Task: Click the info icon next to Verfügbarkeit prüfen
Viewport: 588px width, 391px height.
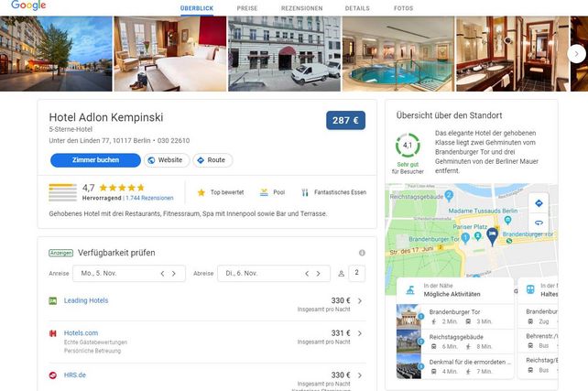Action: [x=362, y=253]
